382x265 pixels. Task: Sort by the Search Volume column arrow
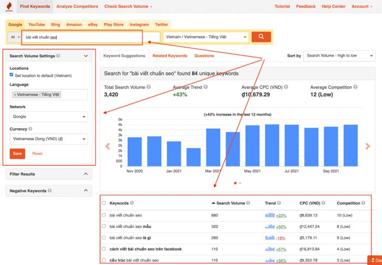[214, 203]
